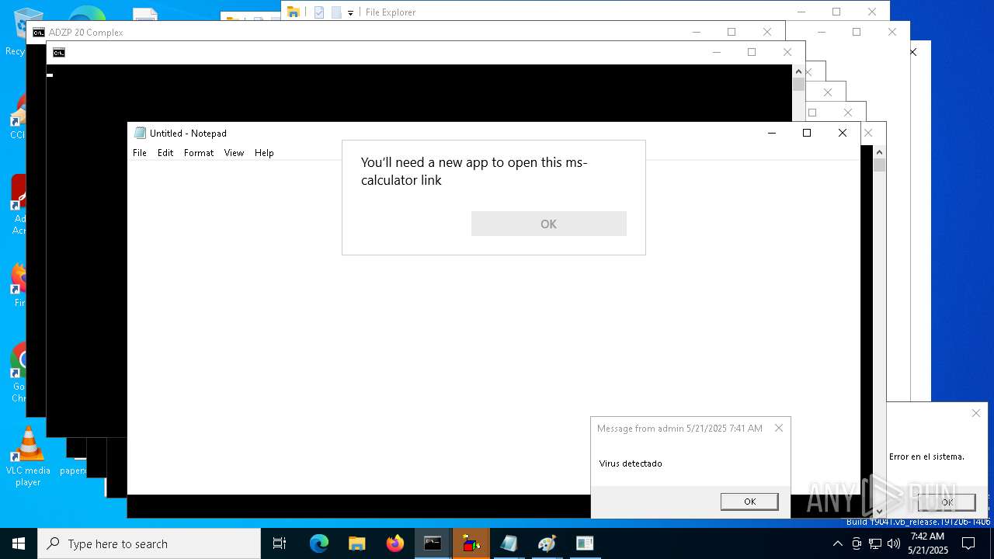This screenshot has width=994, height=559.
Task: Open Task View from the taskbar
Action: (x=280, y=543)
